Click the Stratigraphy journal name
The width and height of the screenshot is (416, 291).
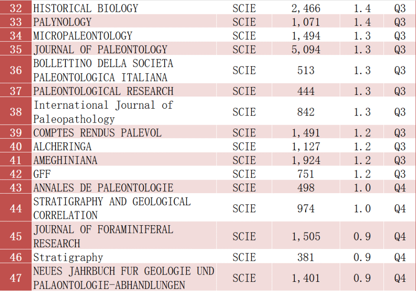tap(68, 258)
